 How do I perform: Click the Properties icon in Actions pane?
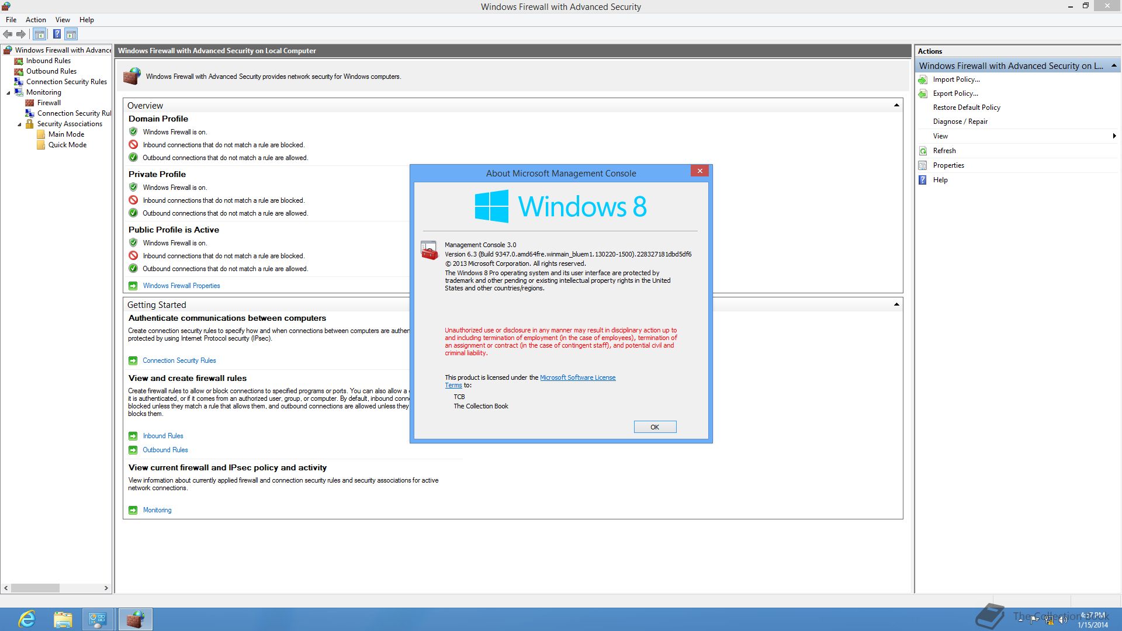click(x=923, y=165)
